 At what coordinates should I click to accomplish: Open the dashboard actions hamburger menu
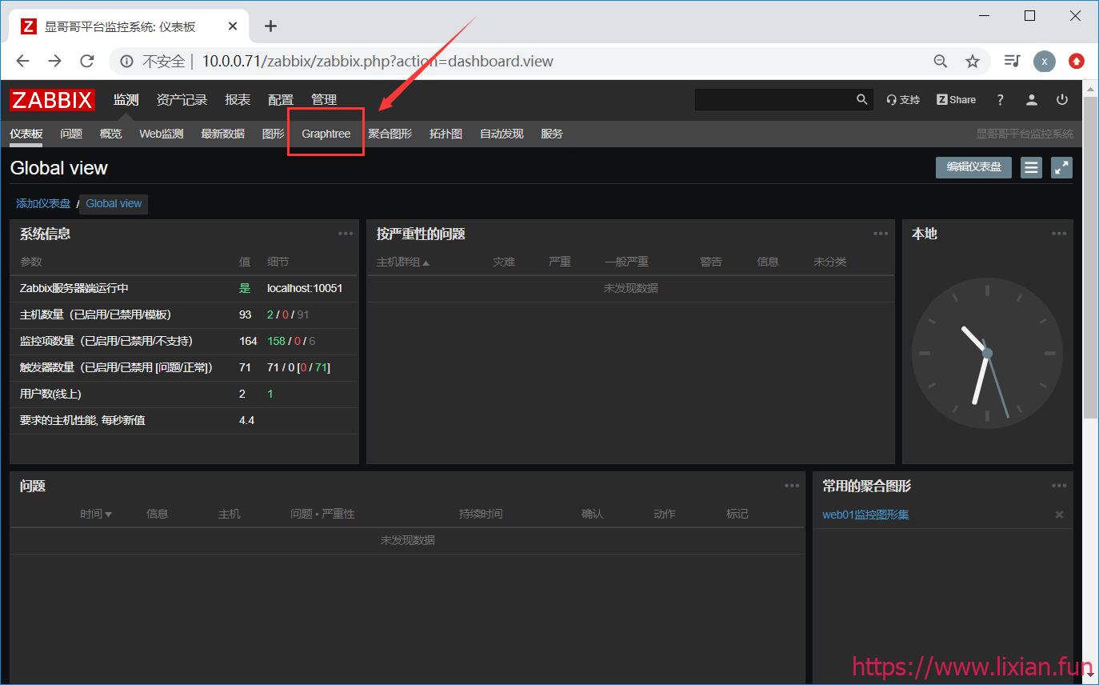(x=1031, y=167)
